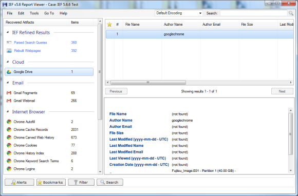Viewport: 298px width, 196px height.
Task: Click the bookmark star column header
Action: (x=109, y=24)
